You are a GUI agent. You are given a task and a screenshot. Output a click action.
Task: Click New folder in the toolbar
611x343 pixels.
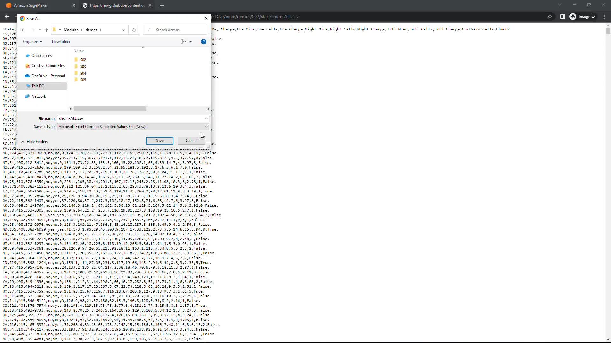coord(61,42)
